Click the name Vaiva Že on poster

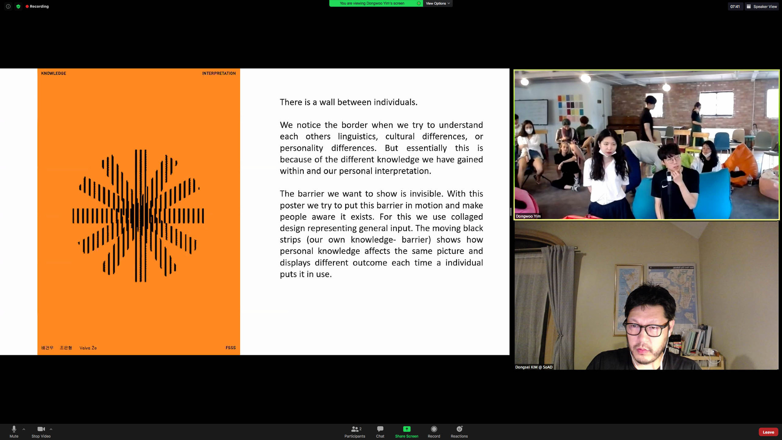click(x=88, y=348)
